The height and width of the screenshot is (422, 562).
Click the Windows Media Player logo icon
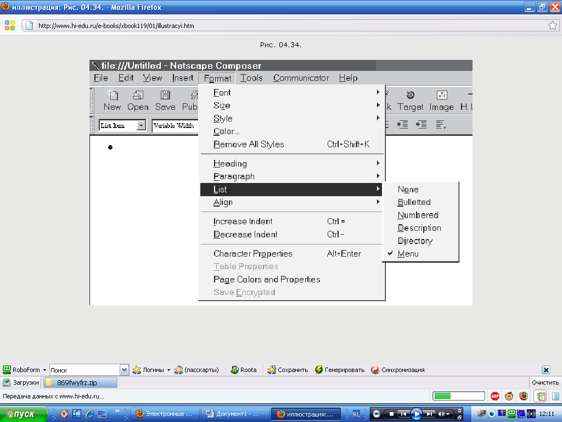[x=376, y=414]
